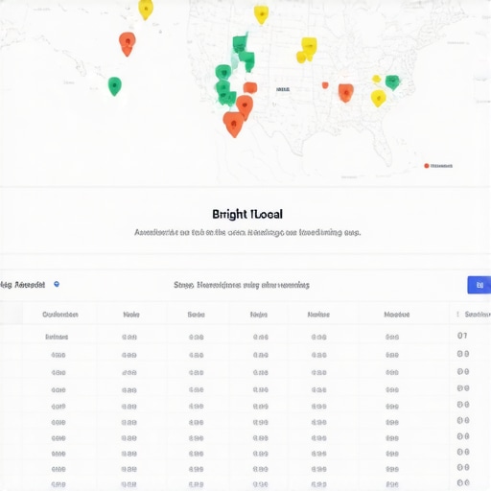Click the blue button beside the table header

coord(479,285)
